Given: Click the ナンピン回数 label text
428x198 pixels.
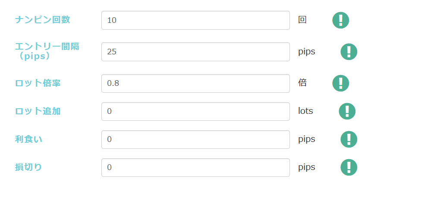Looking at the screenshot, I should [x=42, y=20].
